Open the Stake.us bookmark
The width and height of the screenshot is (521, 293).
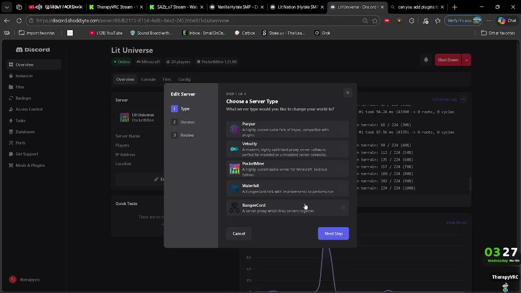point(283,33)
